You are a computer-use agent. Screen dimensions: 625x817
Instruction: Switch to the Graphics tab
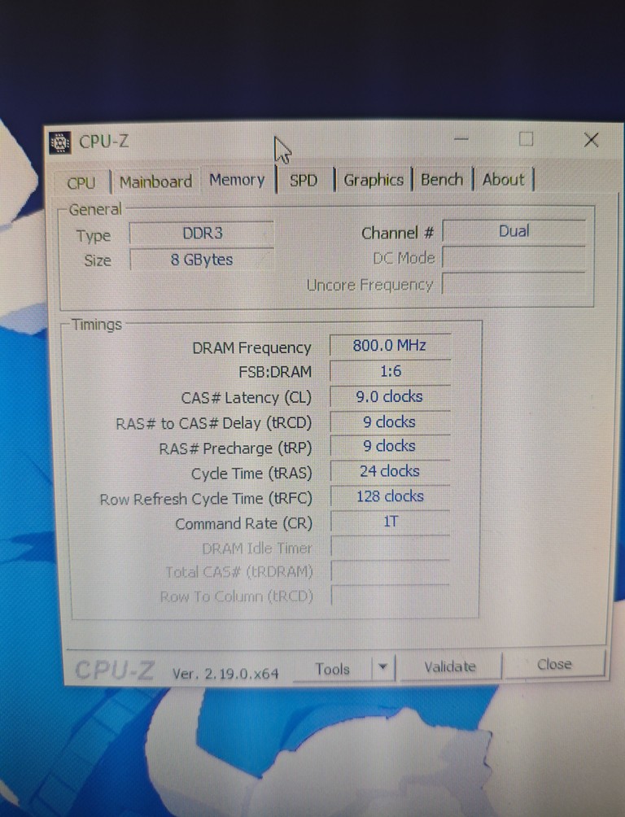tap(374, 180)
